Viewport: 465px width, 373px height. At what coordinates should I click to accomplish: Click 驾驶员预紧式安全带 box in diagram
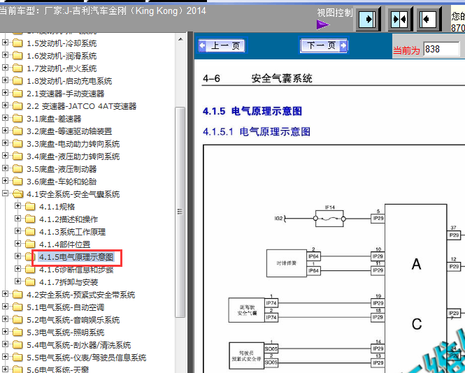(246, 356)
